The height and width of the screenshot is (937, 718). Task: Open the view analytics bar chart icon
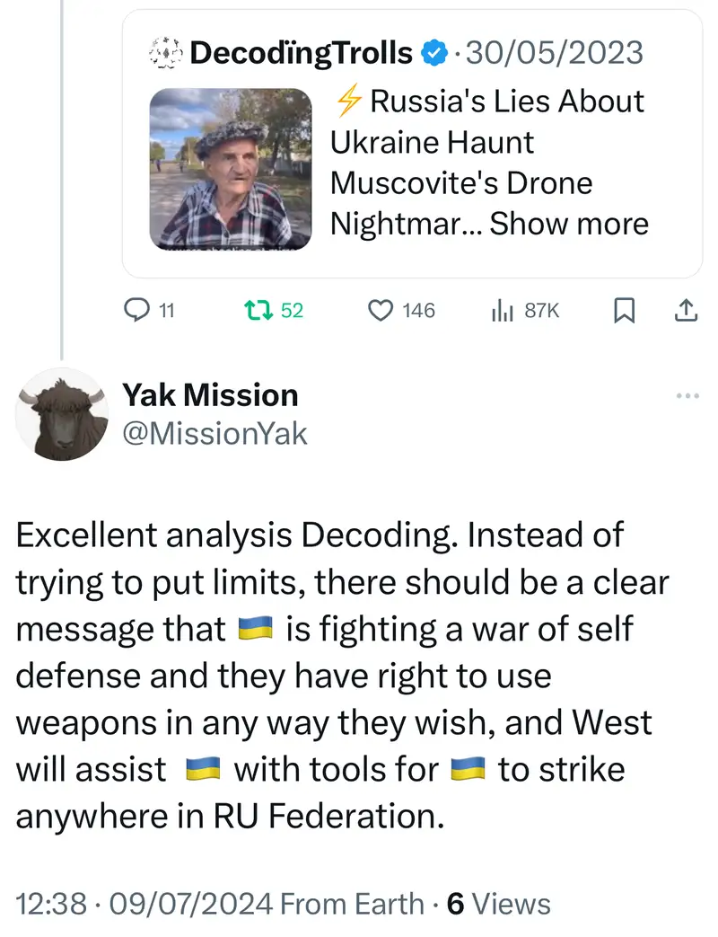pos(501,311)
